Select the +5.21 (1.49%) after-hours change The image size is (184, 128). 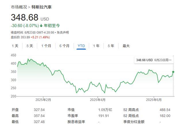pyautogui.click(x=40, y=37)
